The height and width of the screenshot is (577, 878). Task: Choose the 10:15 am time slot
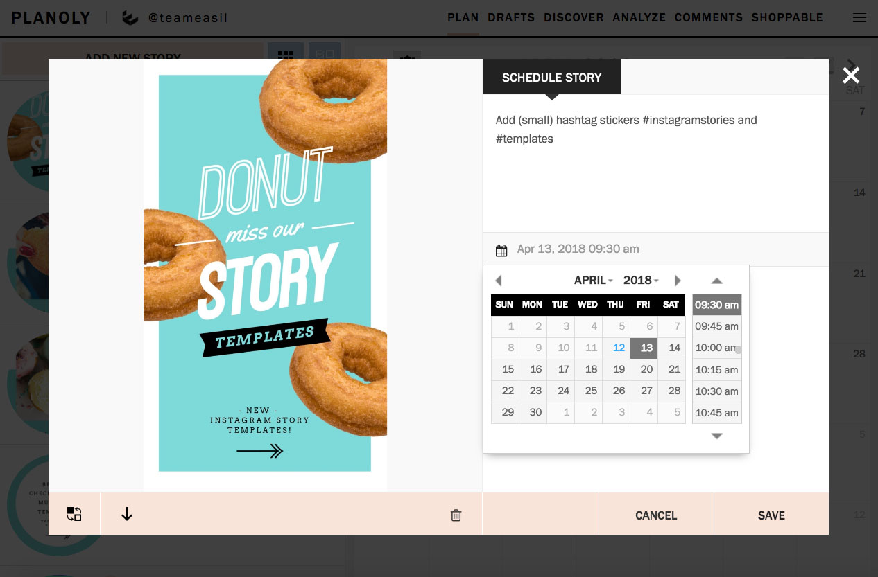tap(716, 370)
